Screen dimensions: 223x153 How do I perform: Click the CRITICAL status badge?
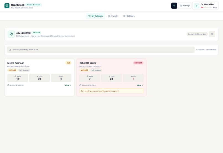tap(138, 63)
